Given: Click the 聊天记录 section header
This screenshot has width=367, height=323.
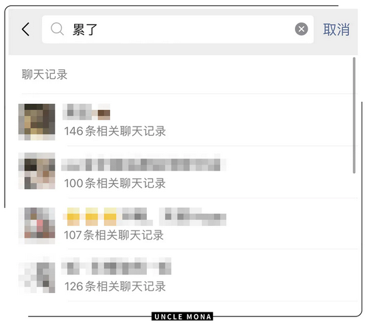Looking at the screenshot, I should click(45, 75).
